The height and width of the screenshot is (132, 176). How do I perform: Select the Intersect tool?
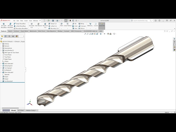tap(82, 26)
